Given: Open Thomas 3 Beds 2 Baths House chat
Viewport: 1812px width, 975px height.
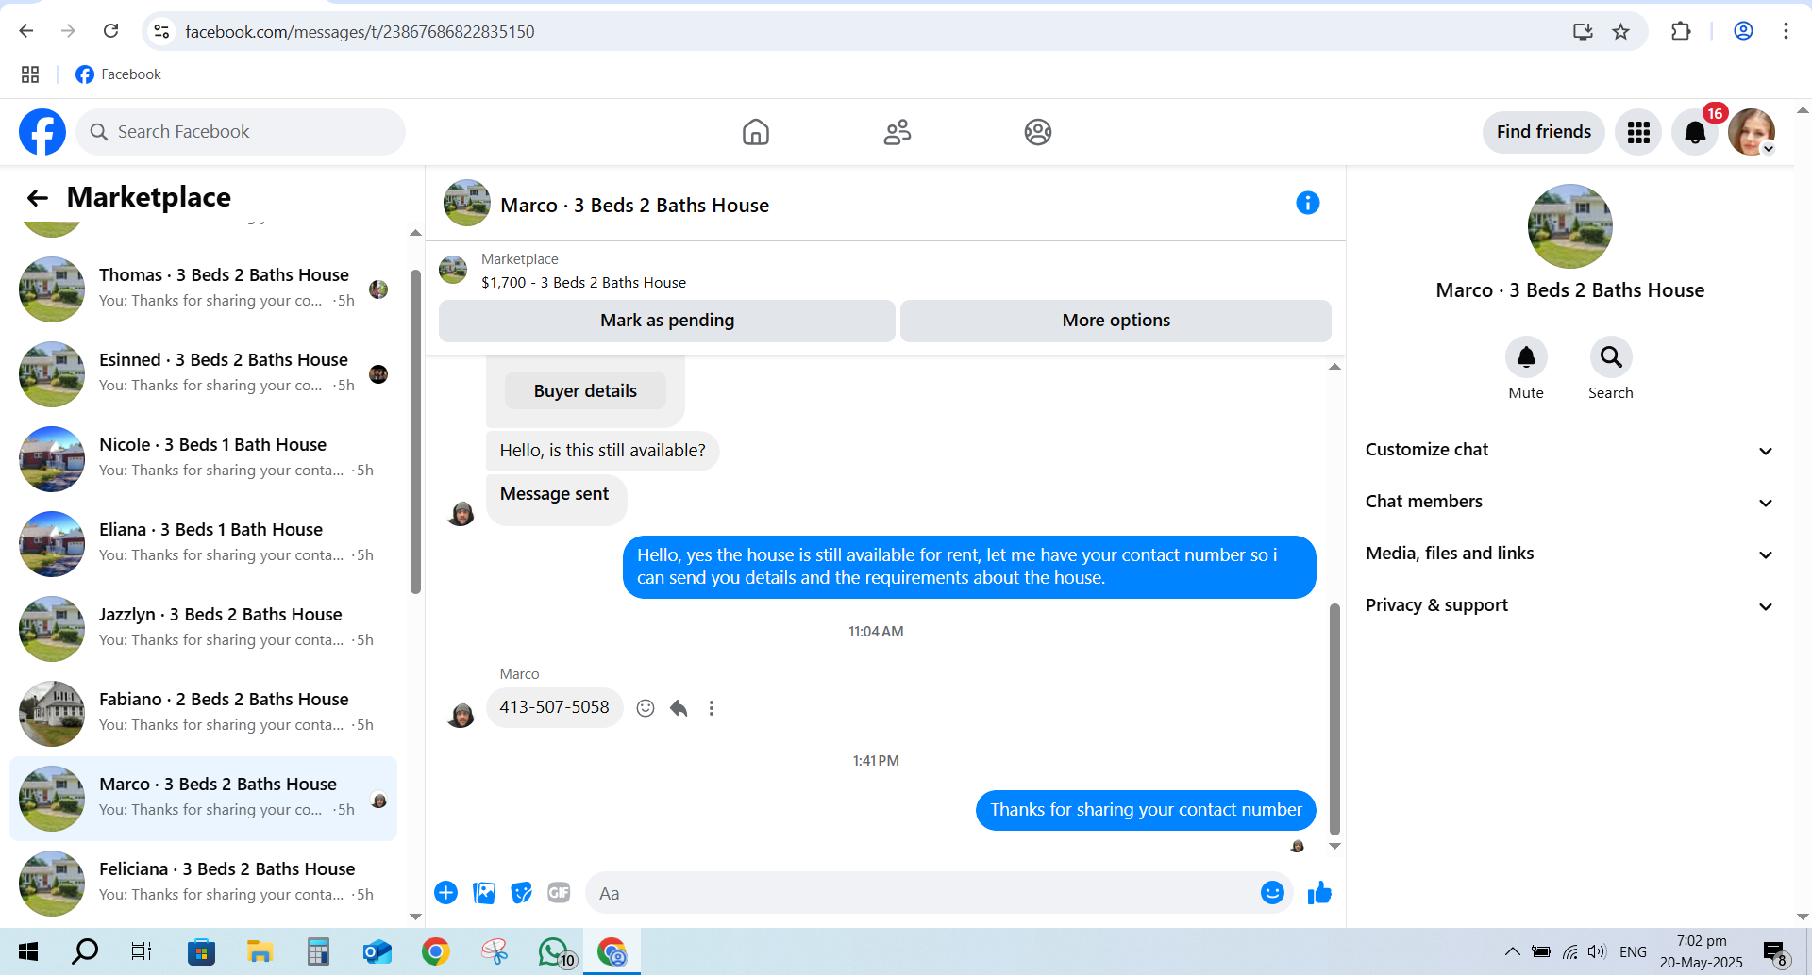Looking at the screenshot, I should 203,289.
